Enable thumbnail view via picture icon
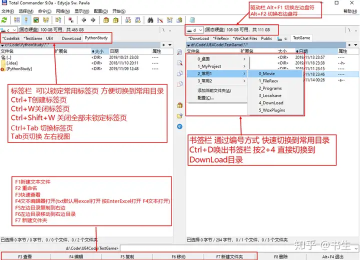This screenshot has height=260, width=360. (x=36, y=20)
